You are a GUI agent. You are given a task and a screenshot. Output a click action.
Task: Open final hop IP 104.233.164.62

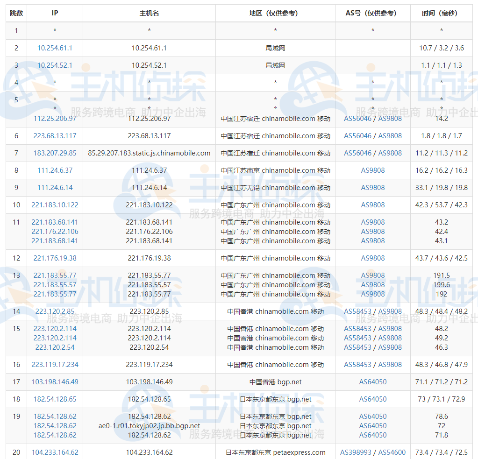[55, 452]
